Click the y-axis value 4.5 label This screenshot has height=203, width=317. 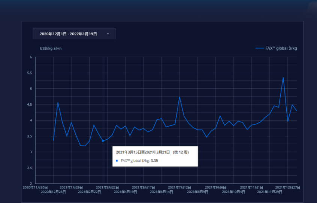click(x=30, y=104)
